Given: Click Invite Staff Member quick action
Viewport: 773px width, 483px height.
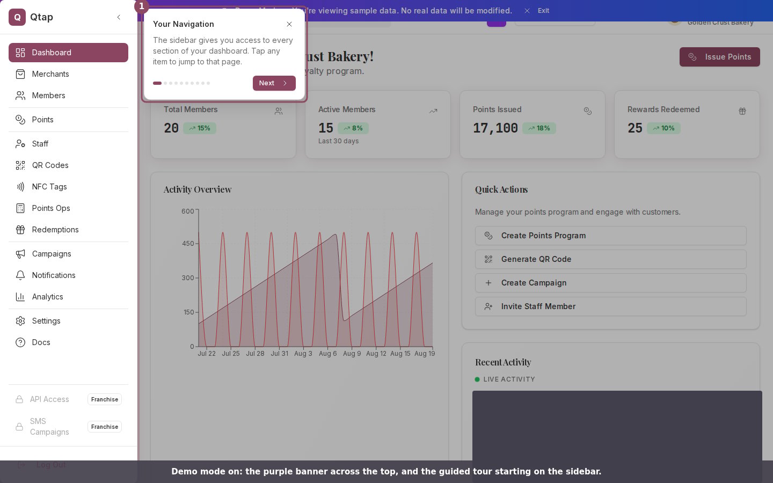Looking at the screenshot, I should point(611,306).
